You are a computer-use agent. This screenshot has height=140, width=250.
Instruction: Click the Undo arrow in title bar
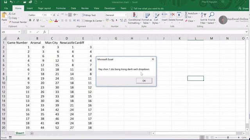click(11, 2)
